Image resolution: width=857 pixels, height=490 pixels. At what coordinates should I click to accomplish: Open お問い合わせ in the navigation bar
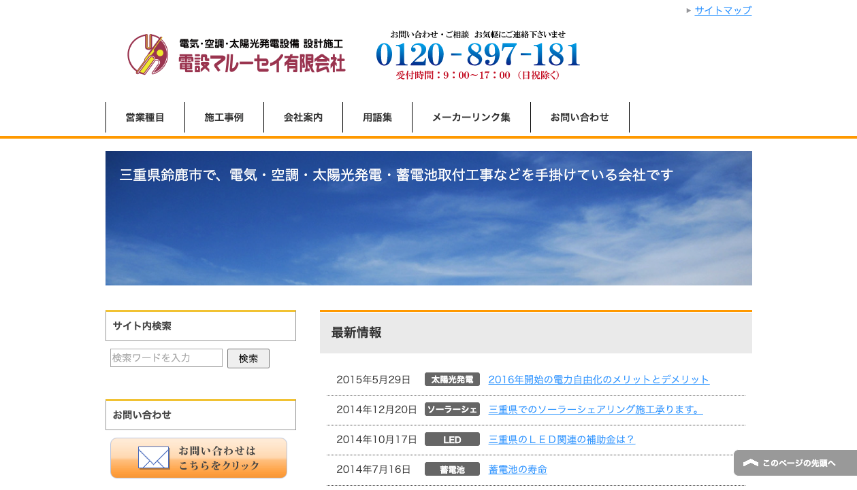click(579, 118)
